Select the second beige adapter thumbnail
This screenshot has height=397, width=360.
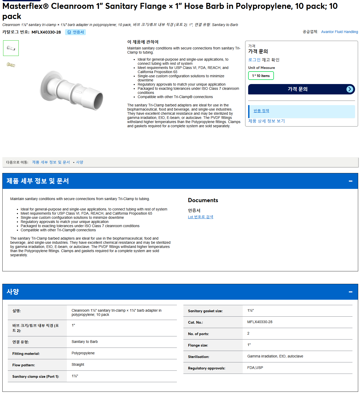tap(11, 65)
